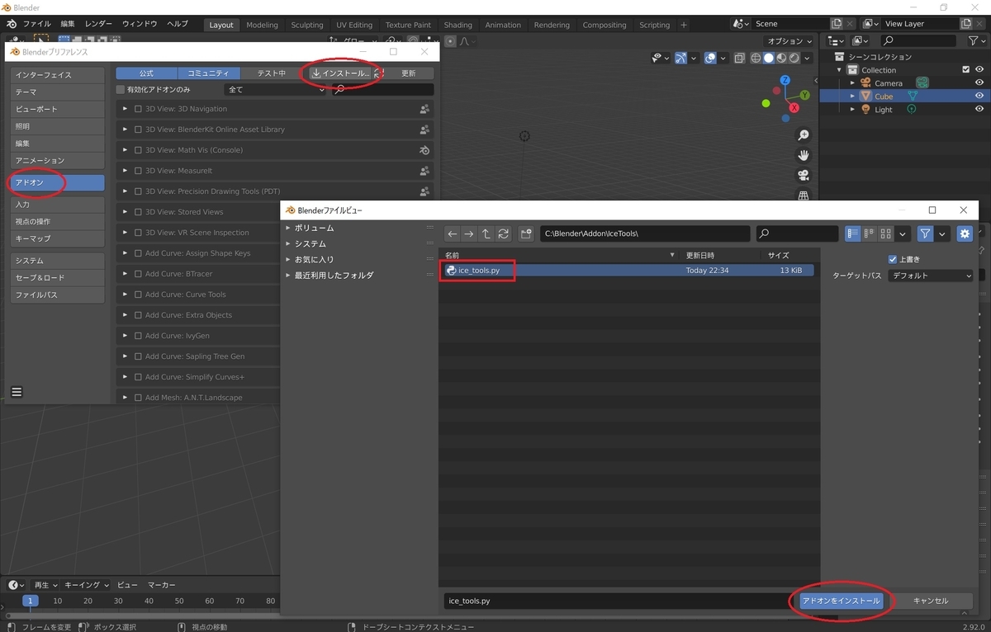
Task: Refresh the file list
Action: (x=503, y=234)
